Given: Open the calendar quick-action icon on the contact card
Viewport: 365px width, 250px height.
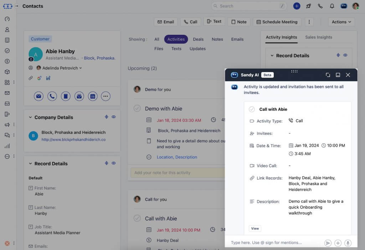Looking at the screenshot, I should pos(92,96).
